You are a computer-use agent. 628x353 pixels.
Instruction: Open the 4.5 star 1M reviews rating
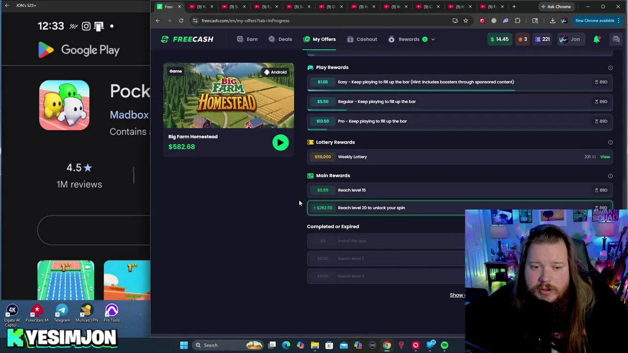coord(79,176)
